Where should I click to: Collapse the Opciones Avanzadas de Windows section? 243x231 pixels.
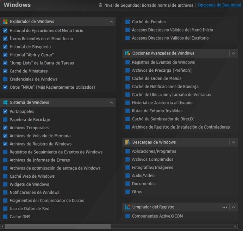click(x=233, y=53)
